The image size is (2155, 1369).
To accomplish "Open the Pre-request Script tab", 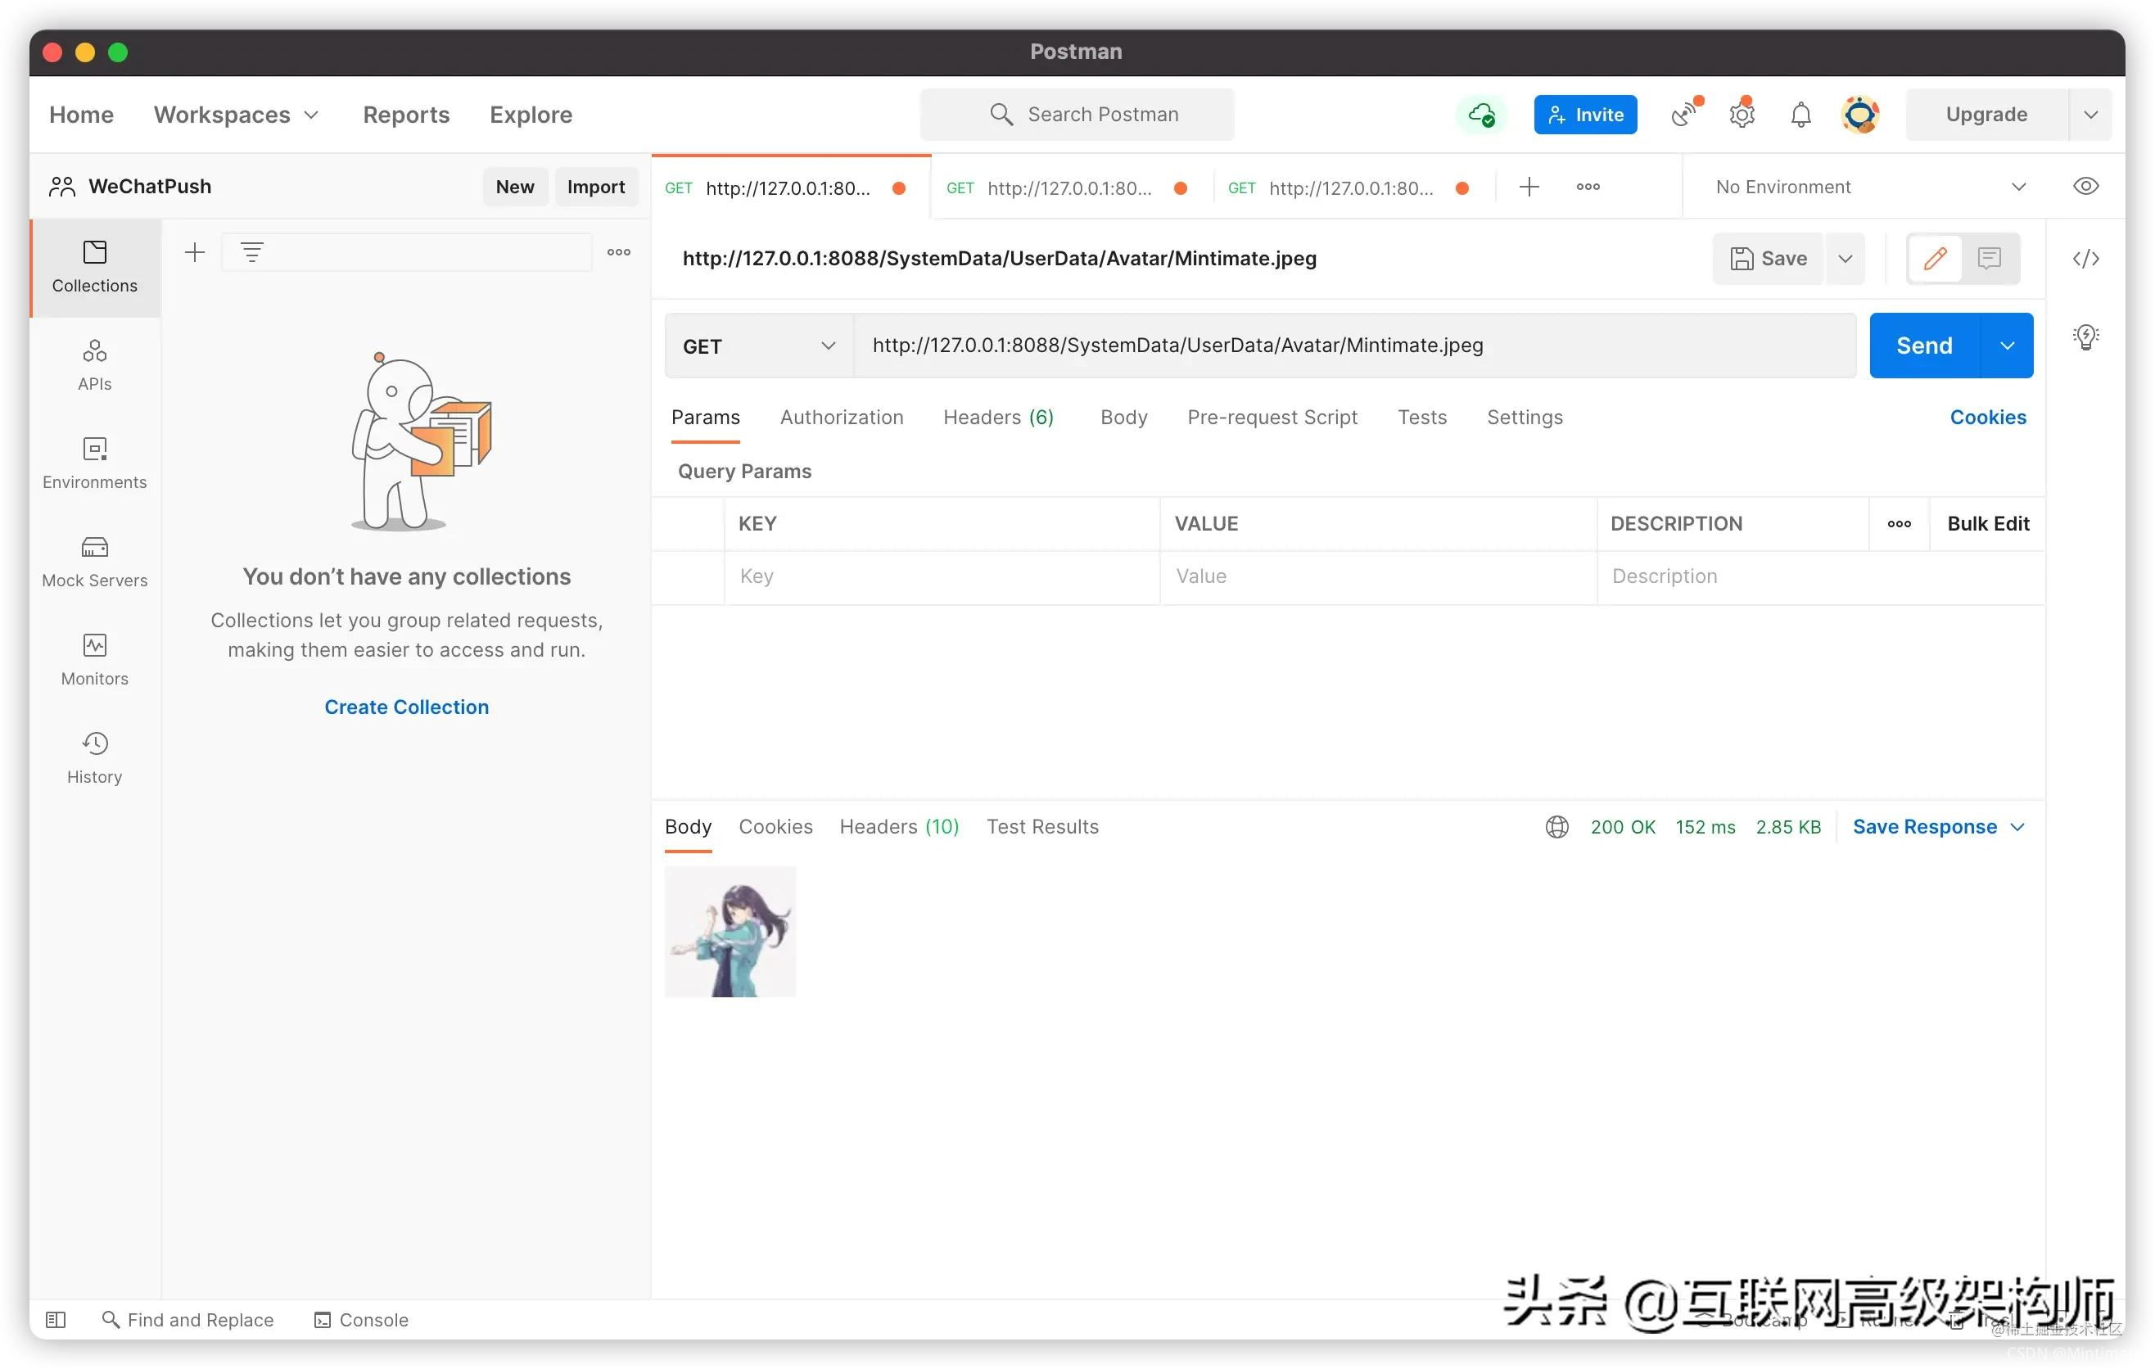I will (x=1272, y=417).
